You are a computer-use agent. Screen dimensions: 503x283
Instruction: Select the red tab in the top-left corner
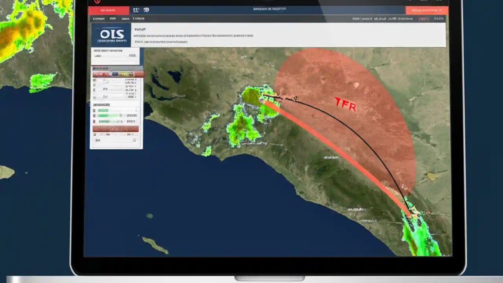[109, 10]
